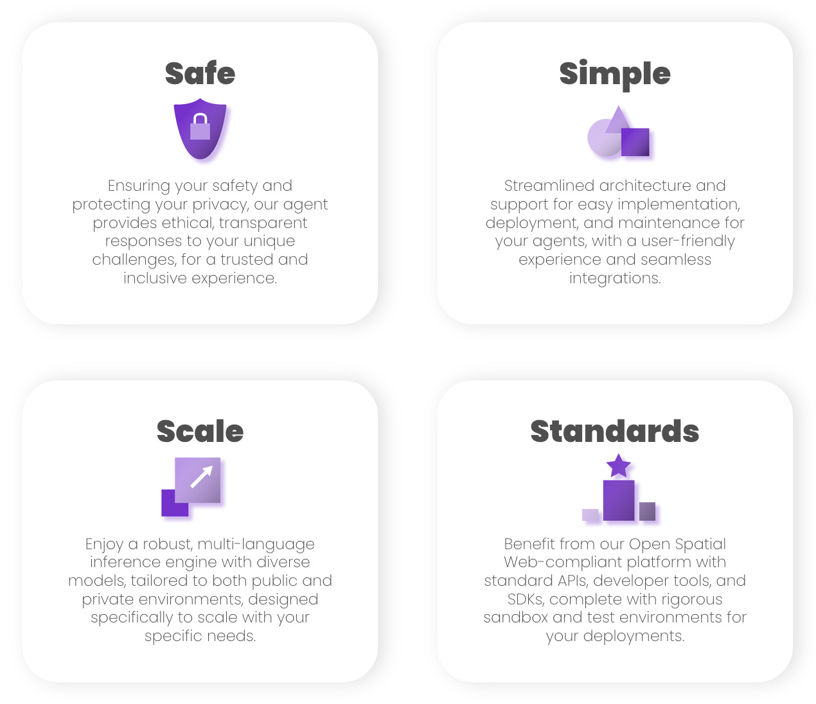Click the tall center bar of podium icon
816x704 pixels.
[619, 500]
